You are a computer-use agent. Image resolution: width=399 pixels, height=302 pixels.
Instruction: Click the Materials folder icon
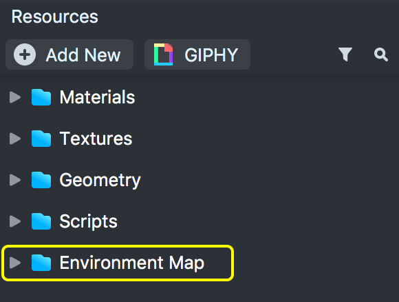pyautogui.click(x=41, y=97)
